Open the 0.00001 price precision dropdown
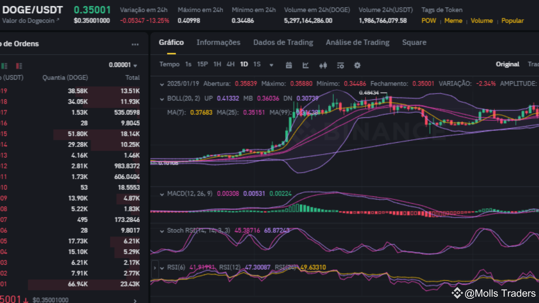This screenshot has height=303, width=539. 123,65
